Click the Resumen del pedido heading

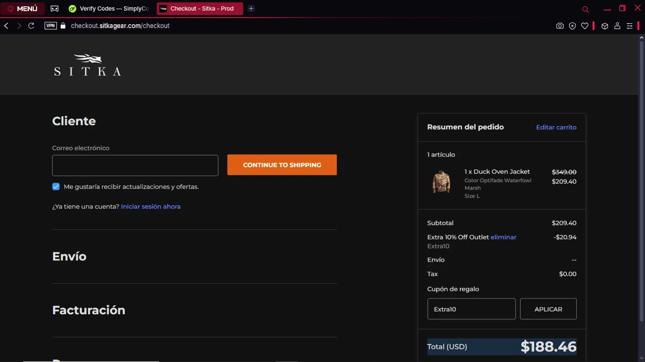pyautogui.click(x=465, y=127)
